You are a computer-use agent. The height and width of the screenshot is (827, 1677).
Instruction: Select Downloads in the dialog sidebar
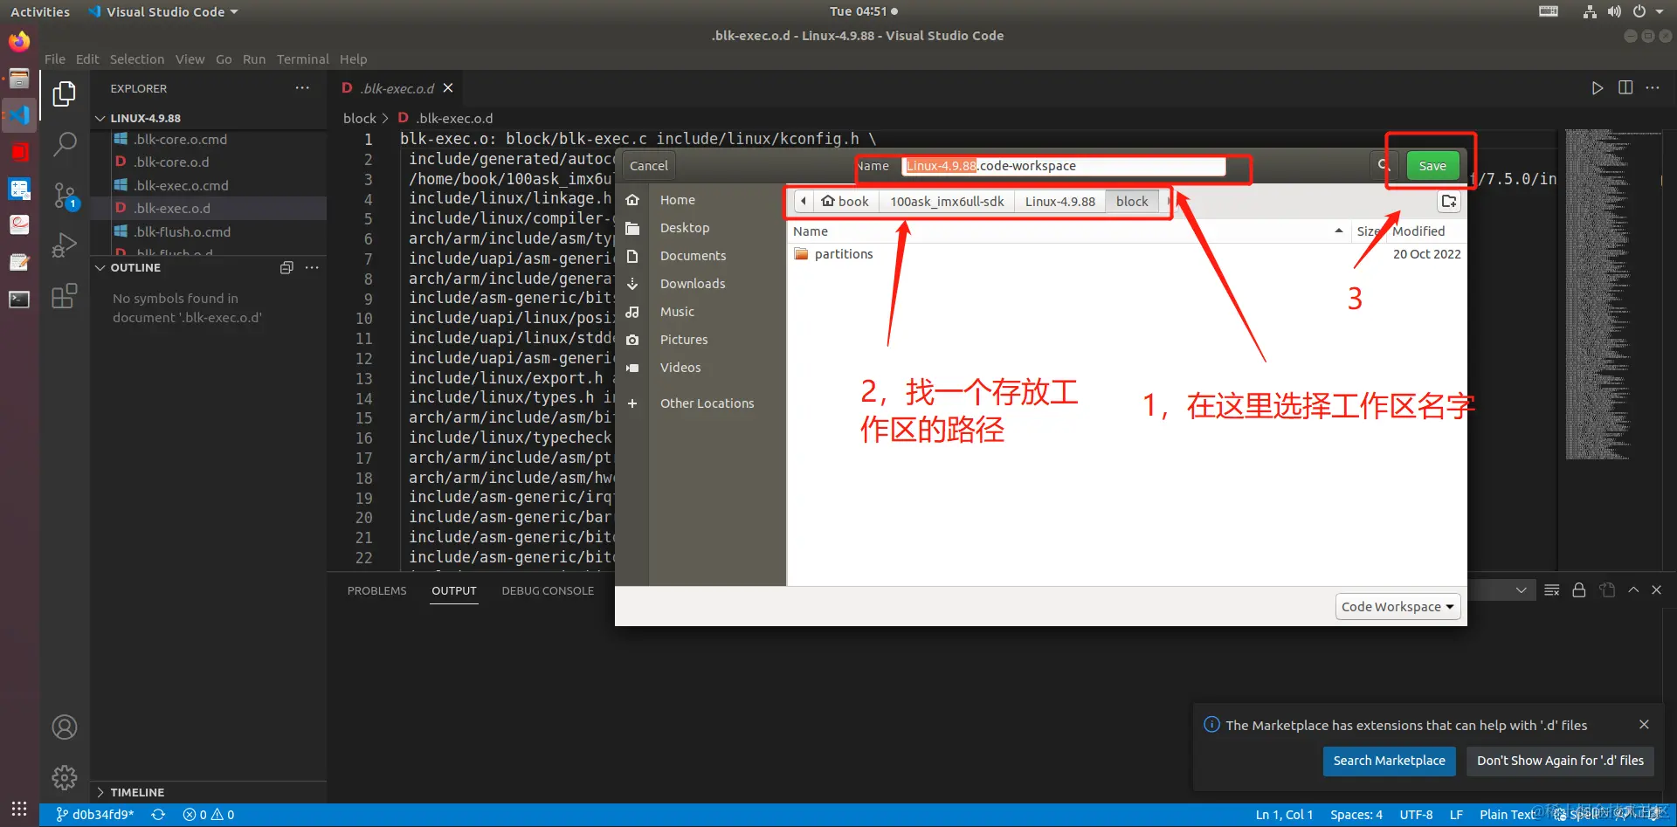point(693,284)
